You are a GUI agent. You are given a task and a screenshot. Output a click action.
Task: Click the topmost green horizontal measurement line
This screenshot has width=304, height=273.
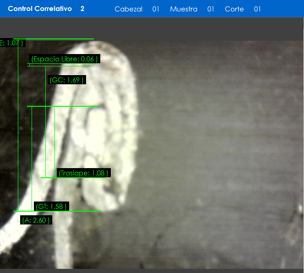pyautogui.click(x=55, y=39)
